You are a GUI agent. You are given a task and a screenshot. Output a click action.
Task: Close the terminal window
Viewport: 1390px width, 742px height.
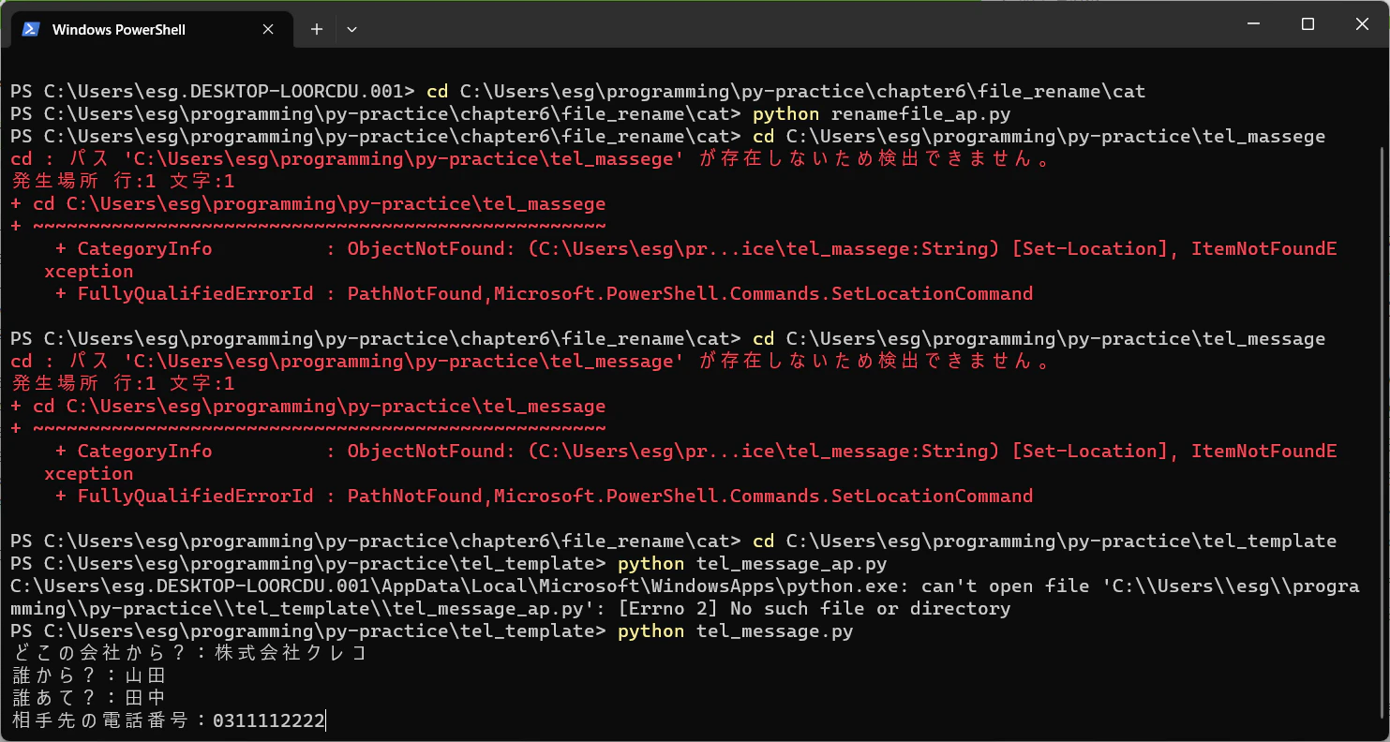tap(1362, 24)
